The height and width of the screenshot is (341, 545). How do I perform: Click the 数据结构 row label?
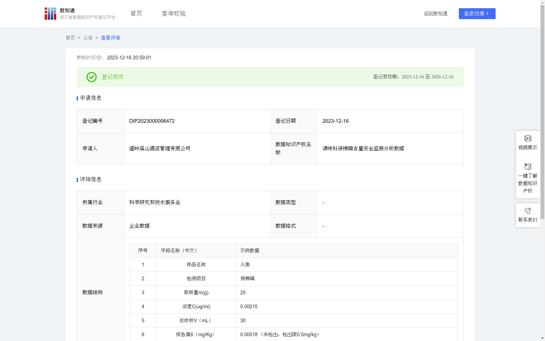pos(92,293)
